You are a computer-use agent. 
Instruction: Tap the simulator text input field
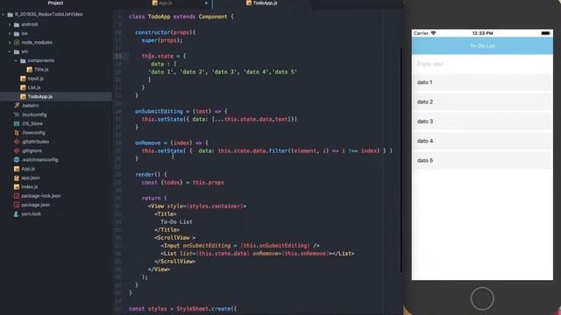482,64
